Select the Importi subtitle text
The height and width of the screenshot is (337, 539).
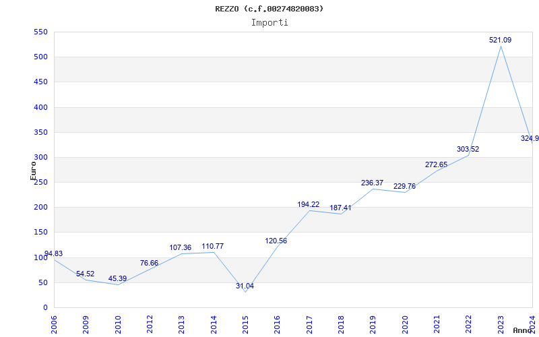pyautogui.click(x=269, y=23)
